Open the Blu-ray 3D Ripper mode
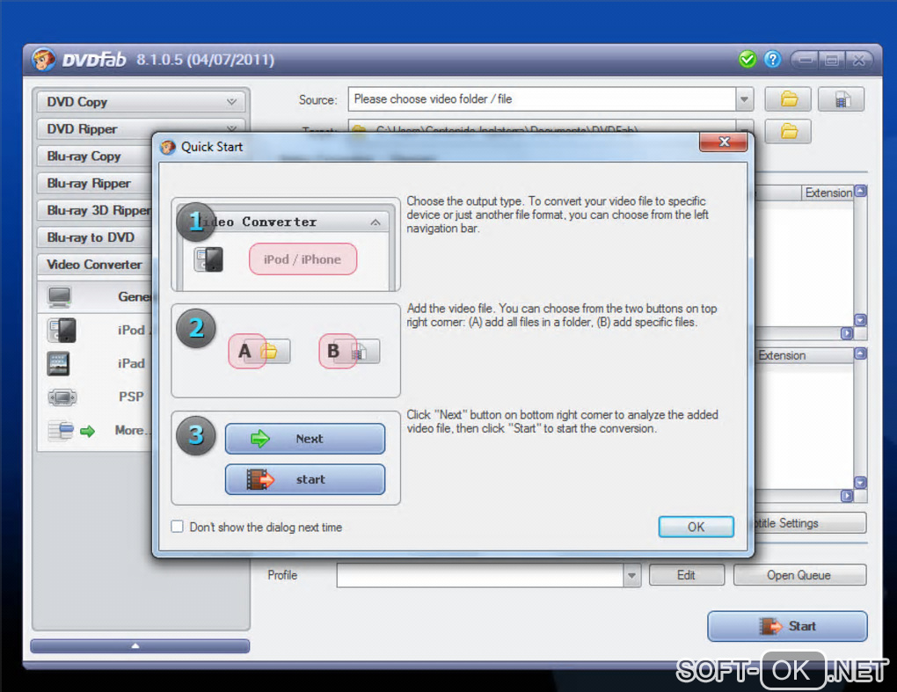 (98, 210)
